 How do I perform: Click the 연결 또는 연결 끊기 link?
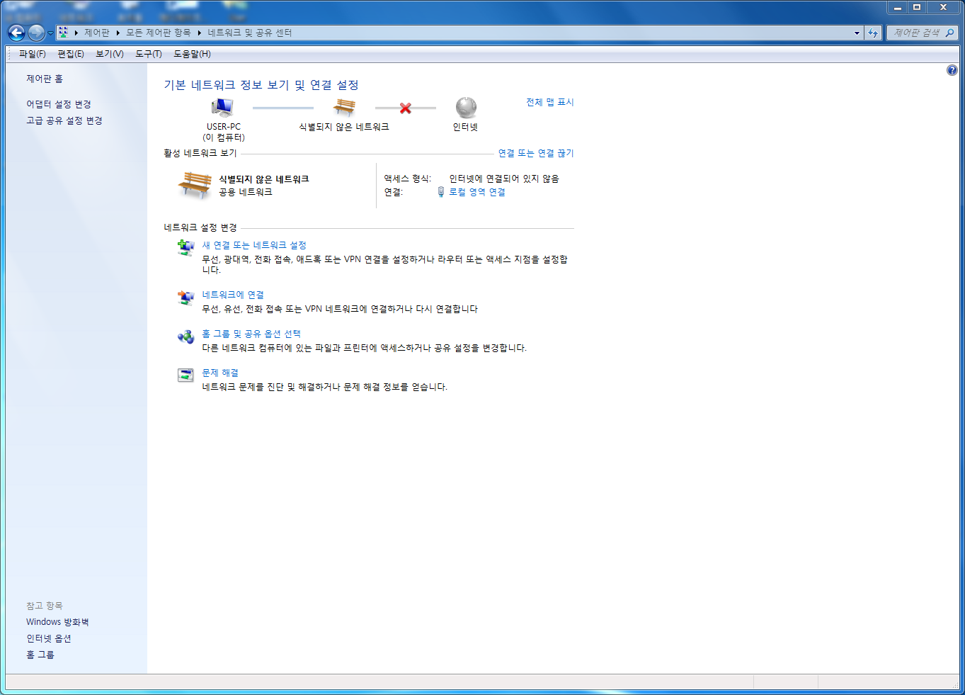point(536,153)
